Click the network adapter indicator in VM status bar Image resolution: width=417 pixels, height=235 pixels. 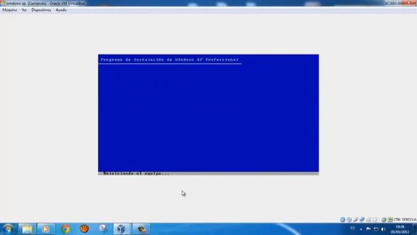(362, 219)
